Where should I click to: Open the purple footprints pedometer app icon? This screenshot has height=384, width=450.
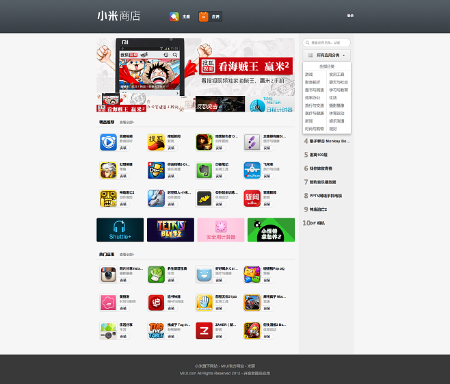point(252,142)
